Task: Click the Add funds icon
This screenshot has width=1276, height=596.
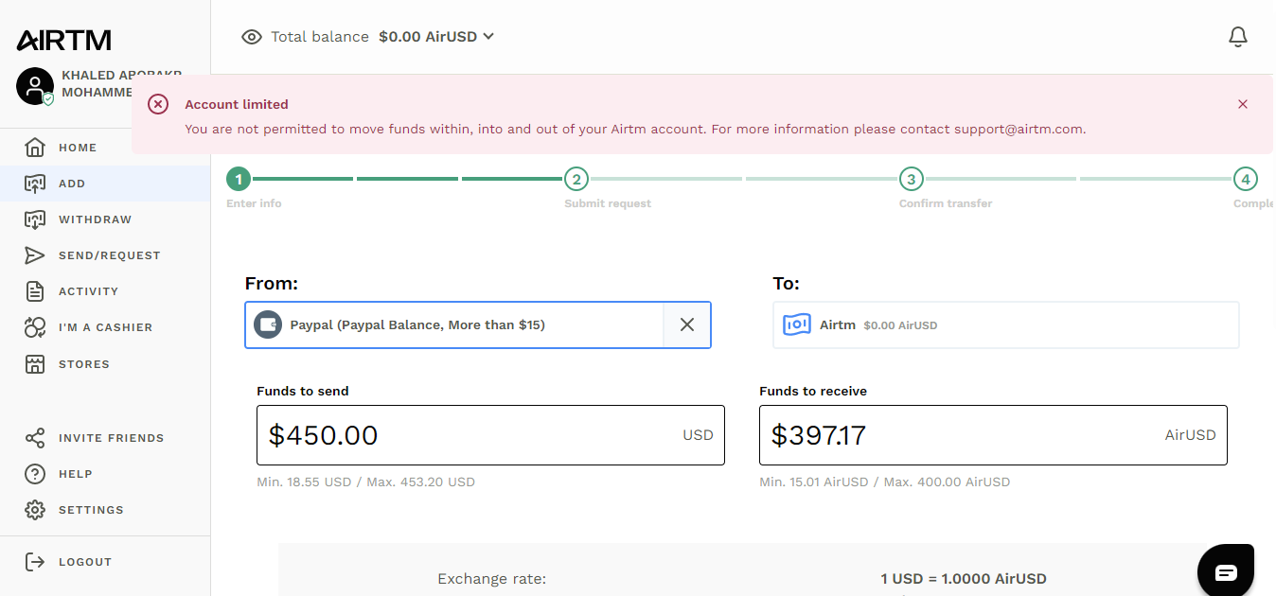Action: pyautogui.click(x=35, y=184)
